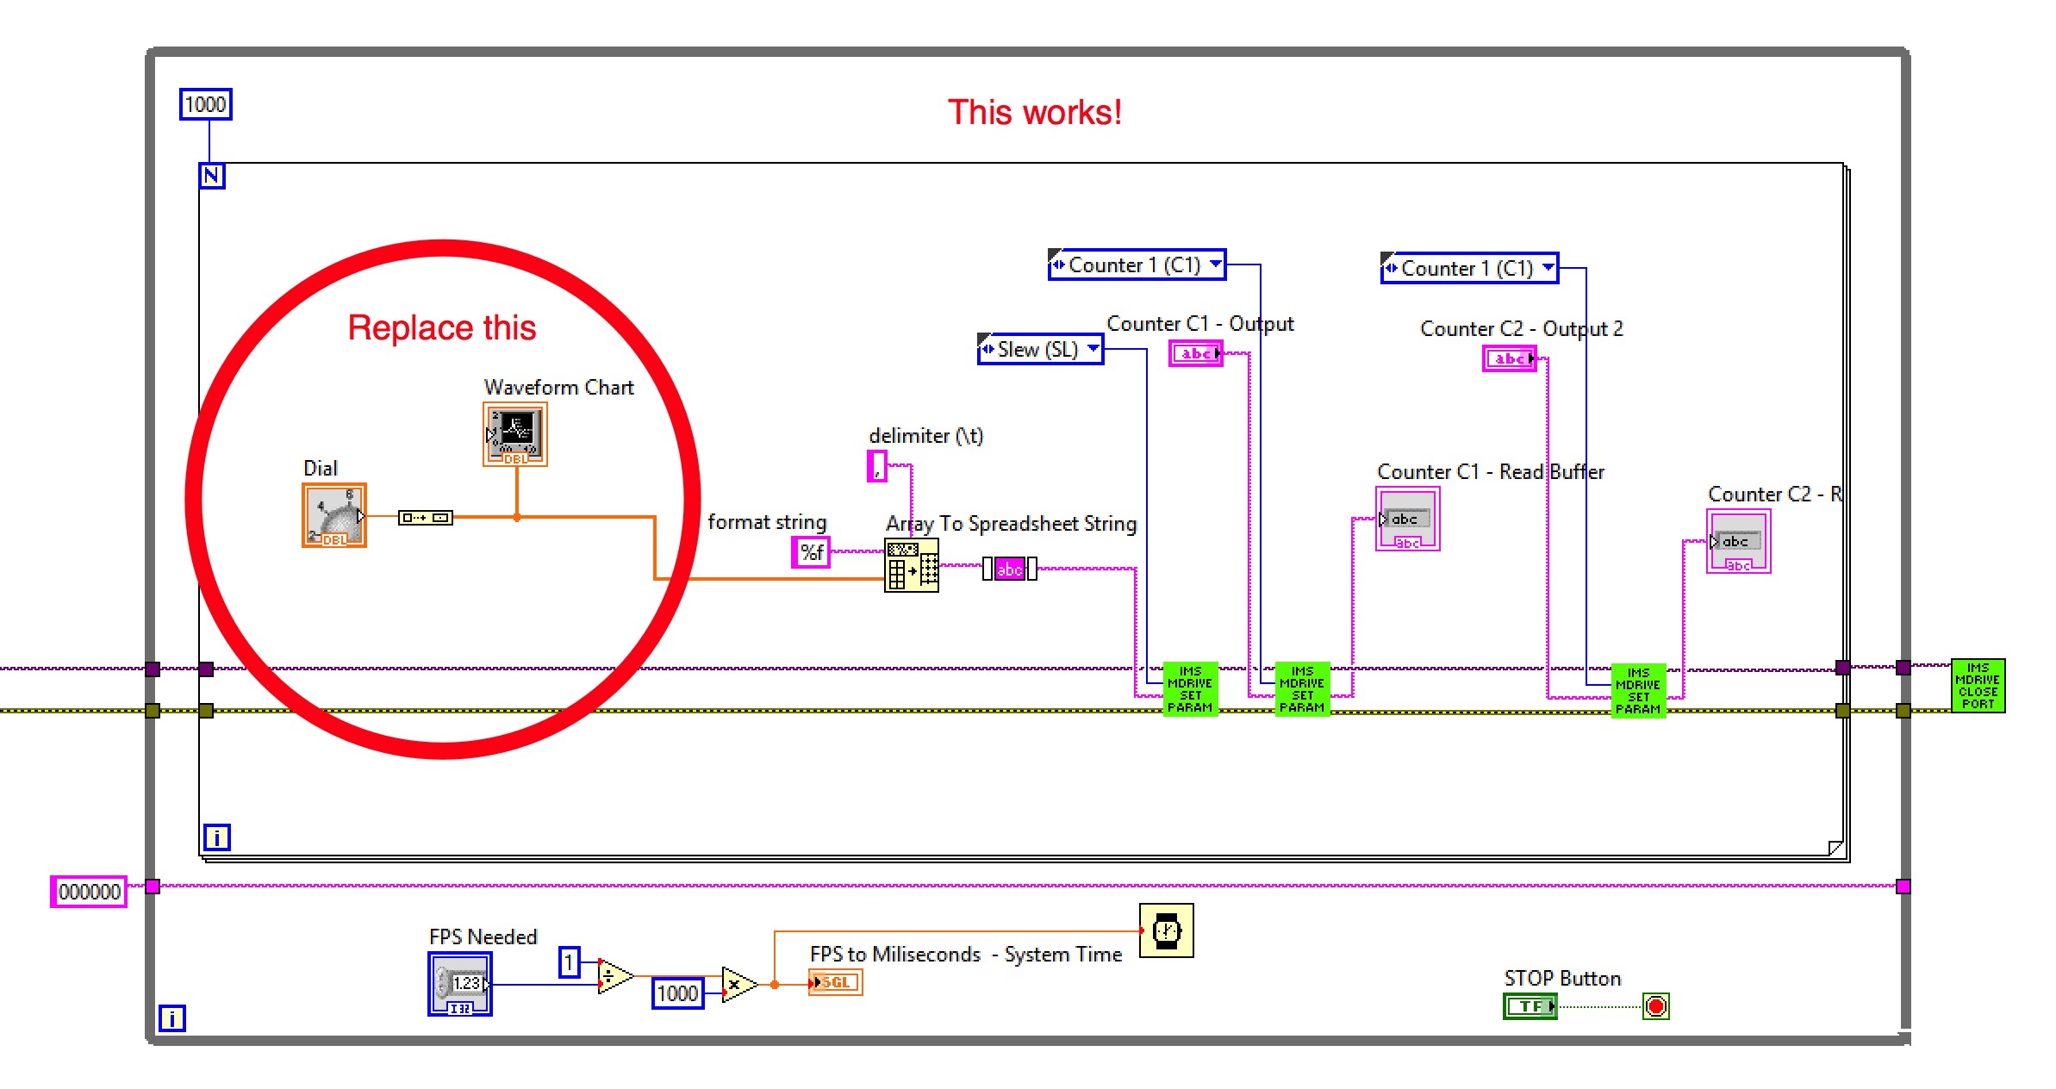Viewport: 2056px width, 1089px height.
Task: Click the Counter C2 - Output 2 string control
Action: coord(1510,358)
